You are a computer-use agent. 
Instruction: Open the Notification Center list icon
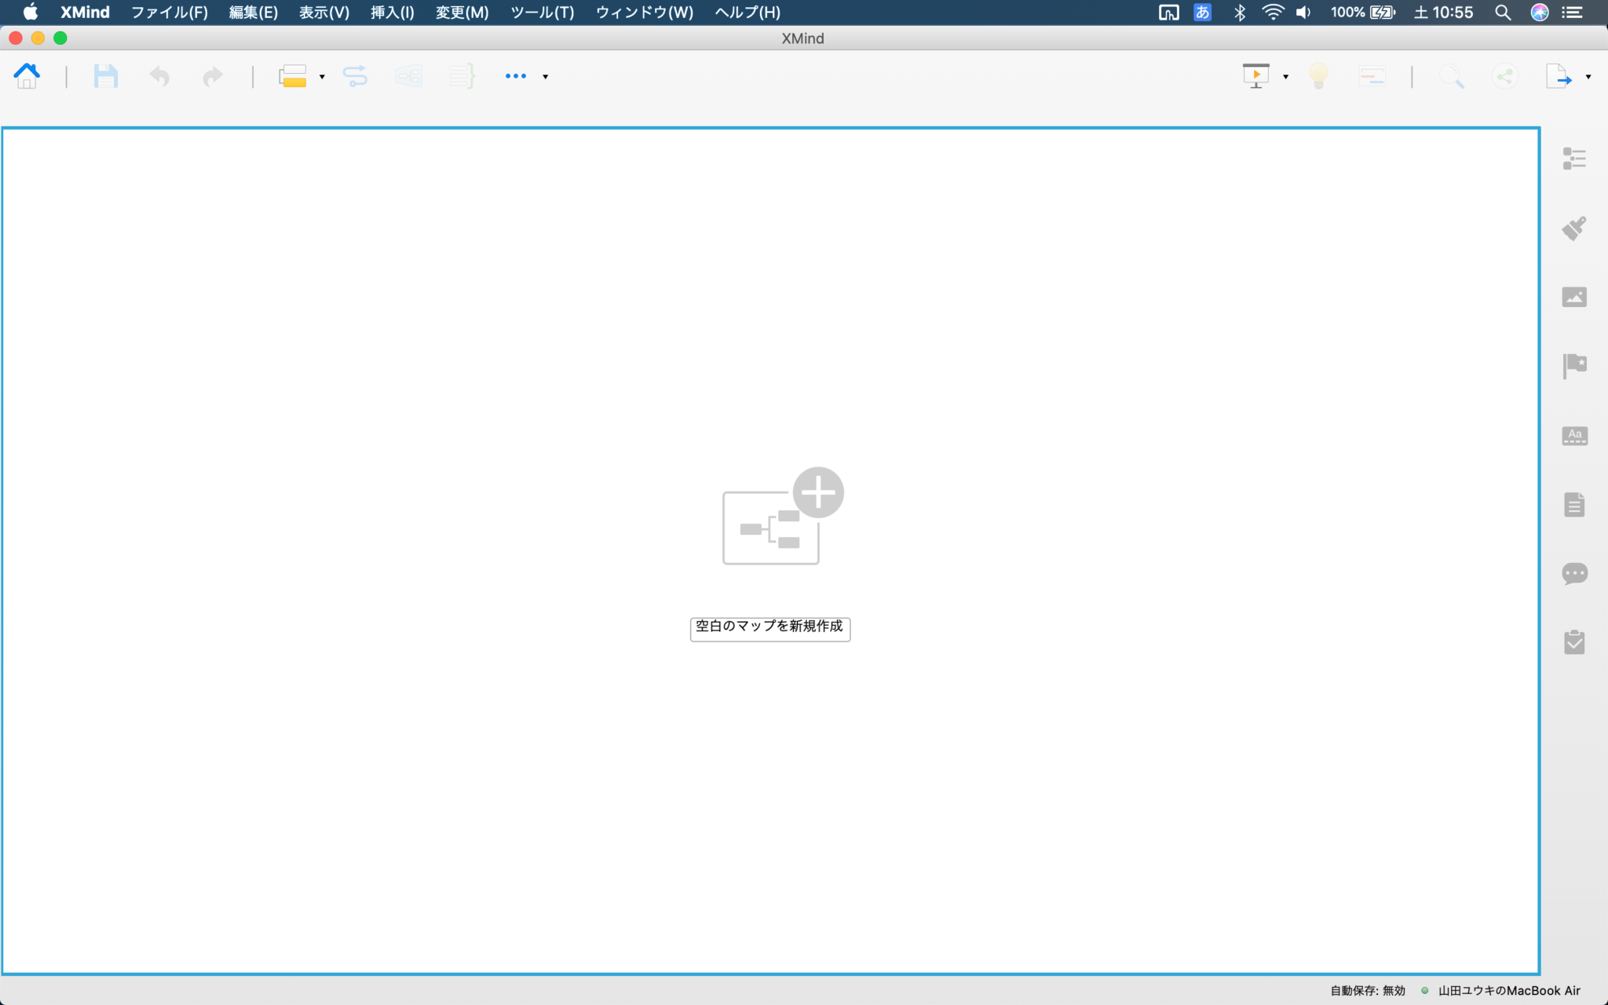pyautogui.click(x=1572, y=13)
